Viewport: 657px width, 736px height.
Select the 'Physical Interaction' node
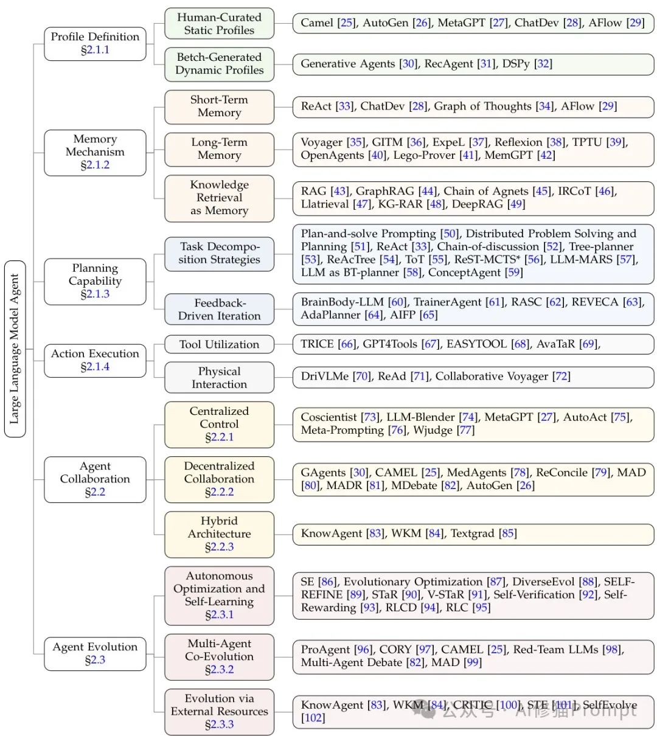(219, 378)
